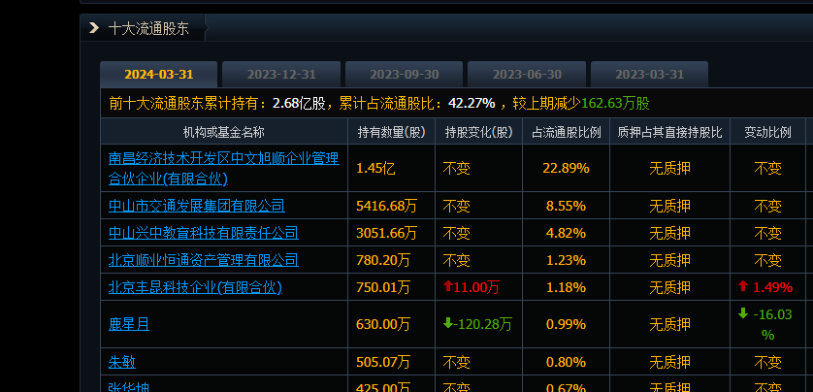Screen dimensions: 813x392
Task: Click the 2.68亿股 total in summary
Action: click(299, 103)
